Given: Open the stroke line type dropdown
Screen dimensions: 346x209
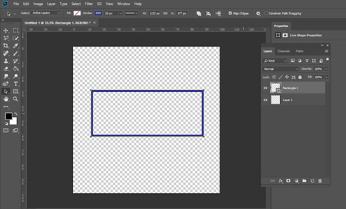Looking at the screenshot, I should (131, 14).
